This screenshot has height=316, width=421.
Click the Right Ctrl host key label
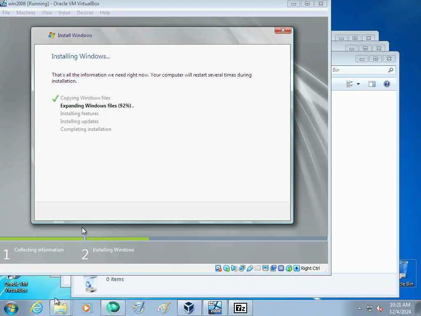[310, 268]
